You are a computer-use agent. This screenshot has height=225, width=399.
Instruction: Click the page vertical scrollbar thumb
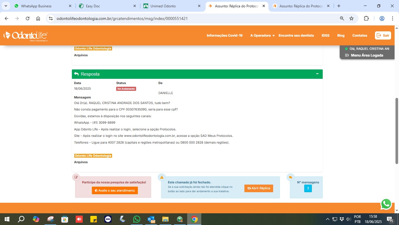pyautogui.click(x=397, y=131)
